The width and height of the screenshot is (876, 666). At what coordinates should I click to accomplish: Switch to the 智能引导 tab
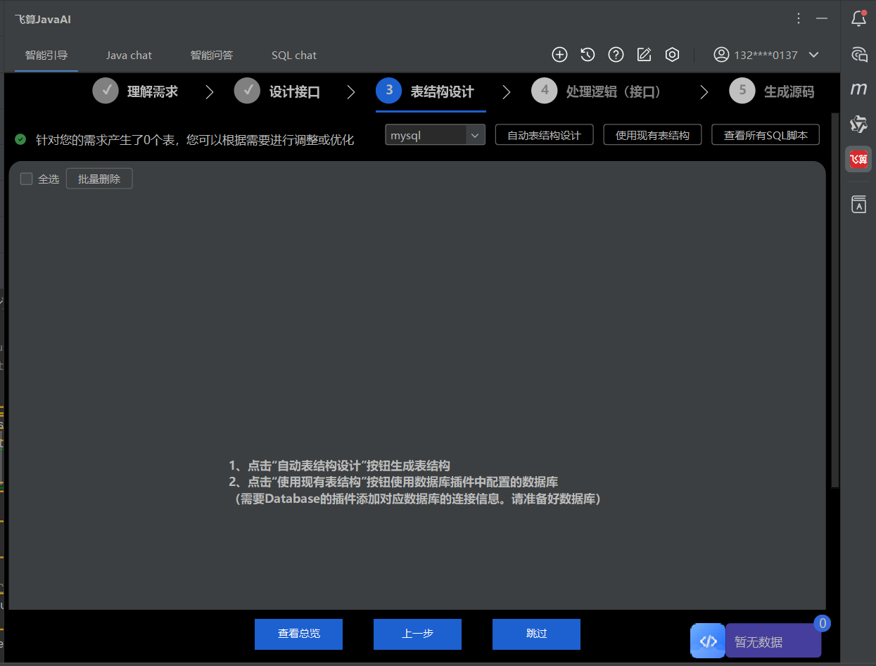coord(46,55)
